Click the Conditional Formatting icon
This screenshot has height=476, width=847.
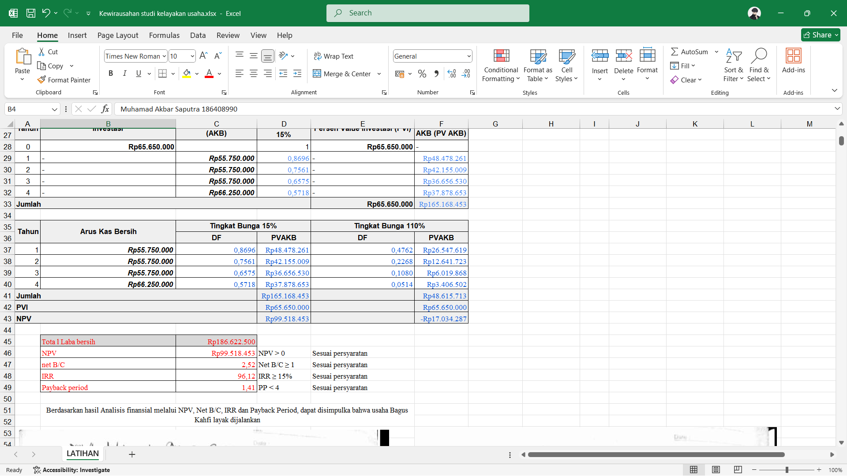(x=501, y=56)
